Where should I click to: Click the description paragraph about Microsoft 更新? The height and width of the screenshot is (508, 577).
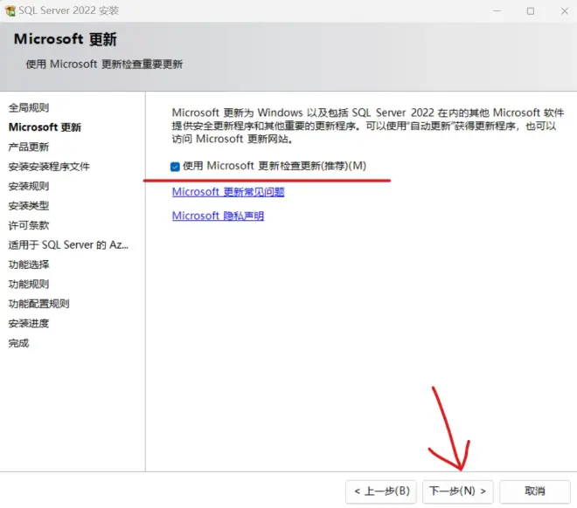click(368, 126)
